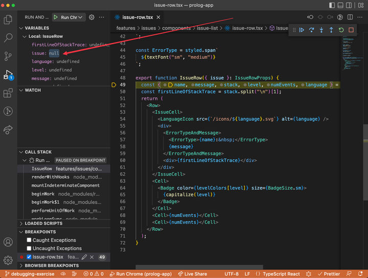Click TypeScript React language mode
368x278 pixels.
[279, 274]
